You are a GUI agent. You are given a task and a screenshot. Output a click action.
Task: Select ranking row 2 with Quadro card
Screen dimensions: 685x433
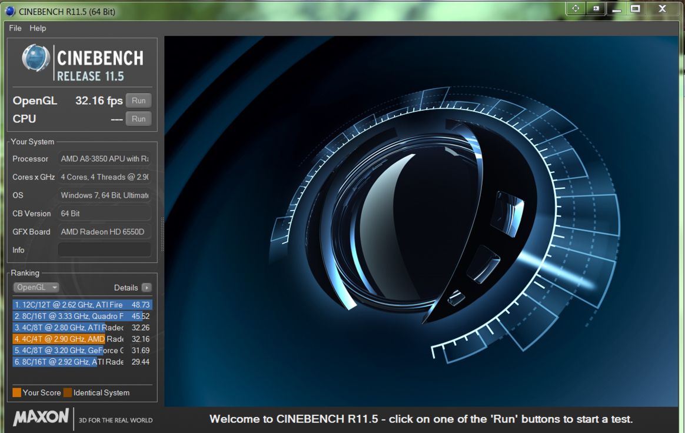(82, 316)
